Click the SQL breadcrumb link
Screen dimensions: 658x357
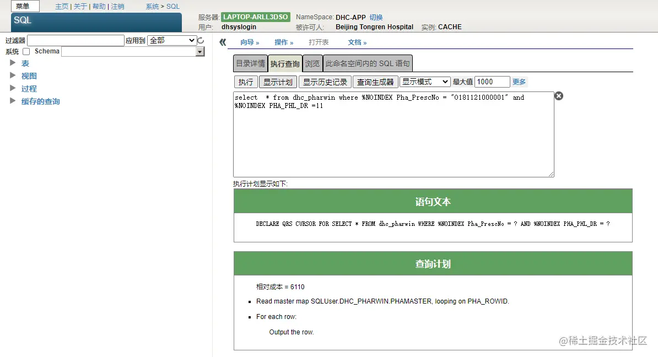click(173, 6)
